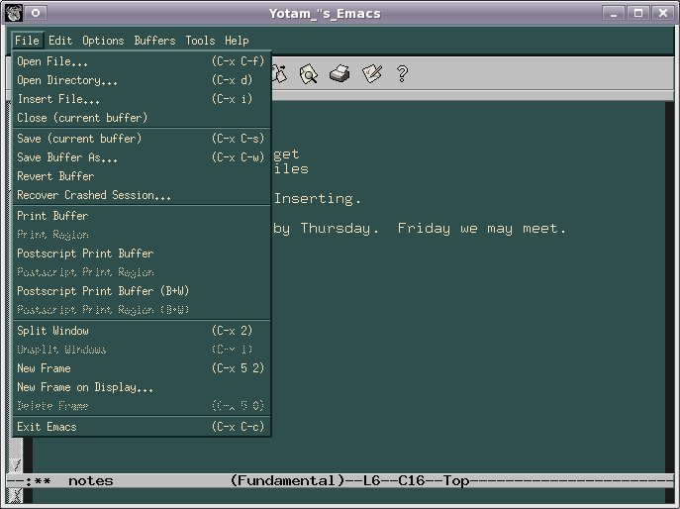Viewport: 680px width, 509px height.
Task: Choose New Frame
Action: coord(142,368)
